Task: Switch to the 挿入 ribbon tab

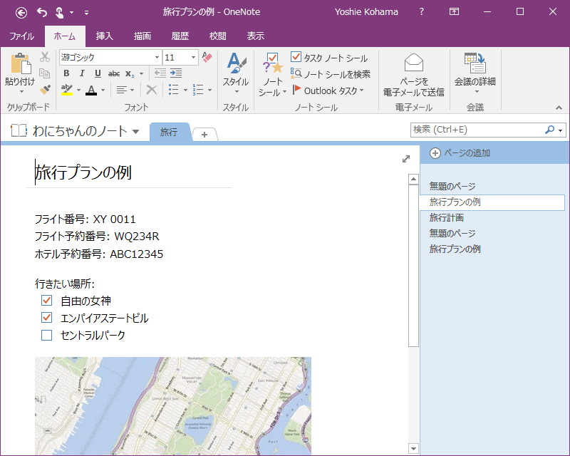Action: pos(105,36)
